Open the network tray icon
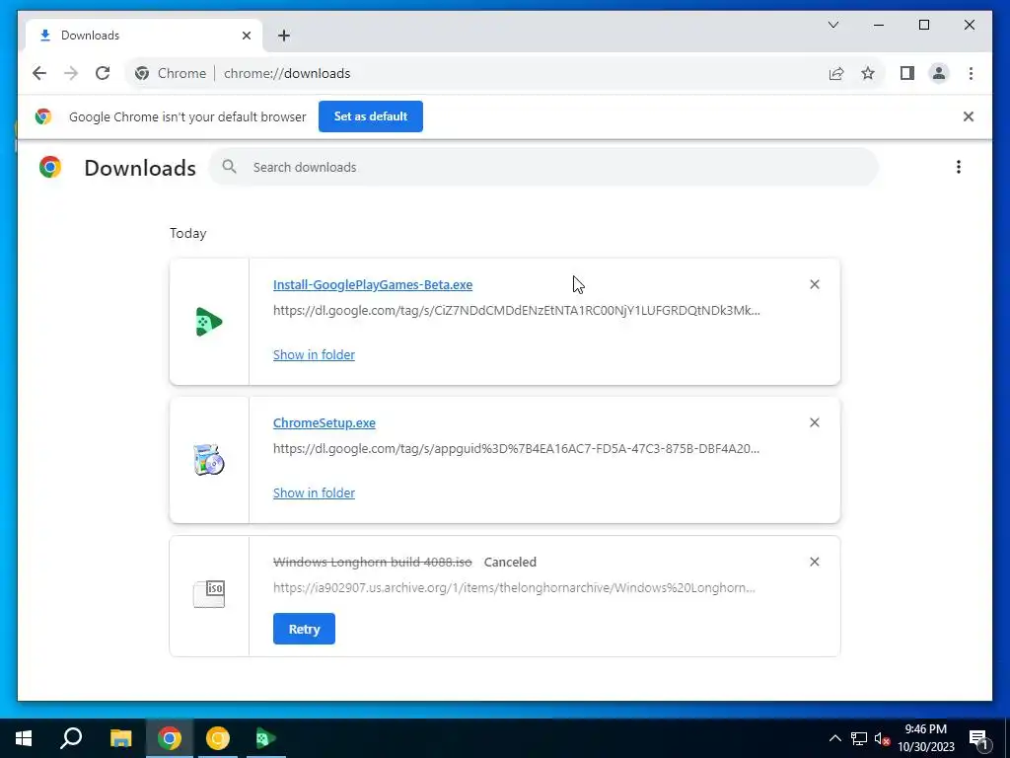 tap(859, 738)
